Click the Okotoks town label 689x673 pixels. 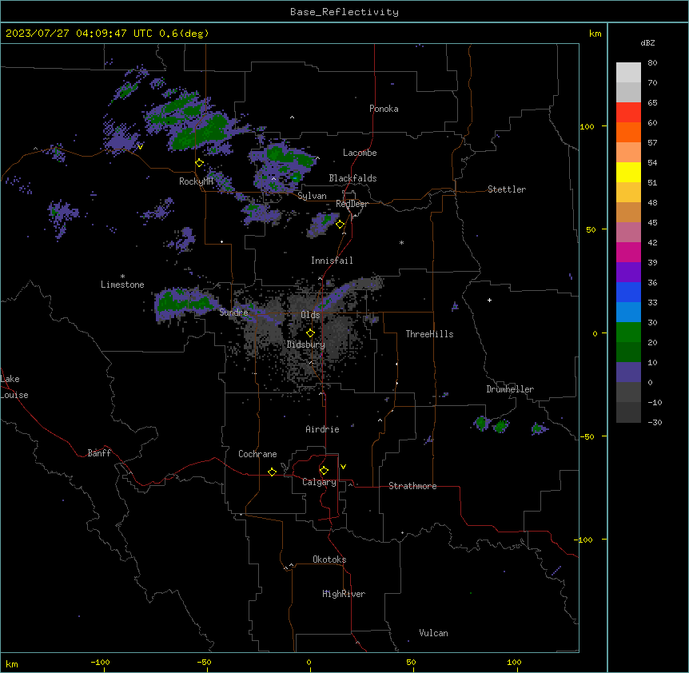329,560
